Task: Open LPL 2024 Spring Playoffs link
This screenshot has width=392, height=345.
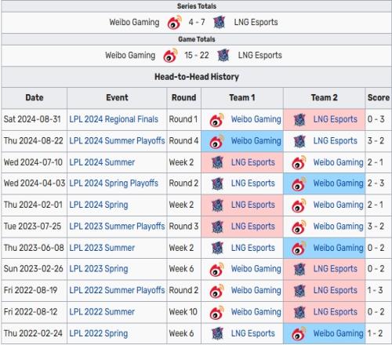Action: [114, 183]
